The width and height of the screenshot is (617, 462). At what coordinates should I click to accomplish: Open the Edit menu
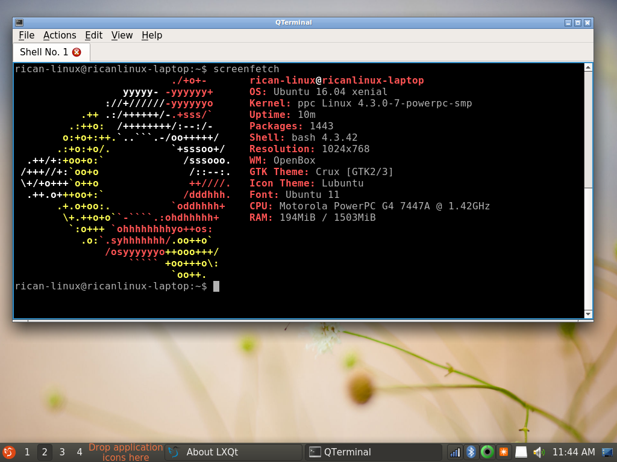coord(93,35)
